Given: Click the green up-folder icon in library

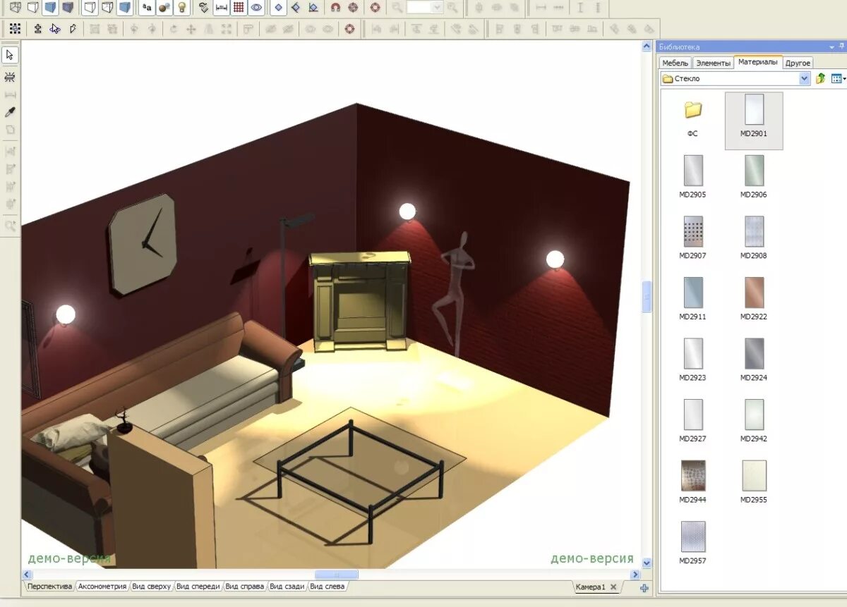Looking at the screenshot, I should click(x=820, y=79).
